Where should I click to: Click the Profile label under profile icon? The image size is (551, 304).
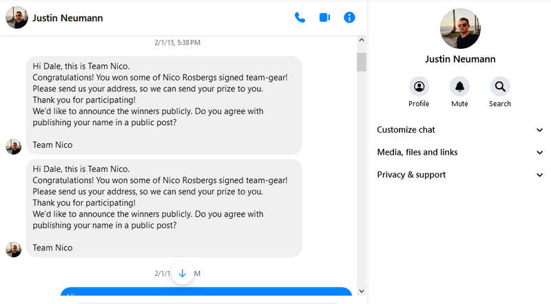click(419, 104)
